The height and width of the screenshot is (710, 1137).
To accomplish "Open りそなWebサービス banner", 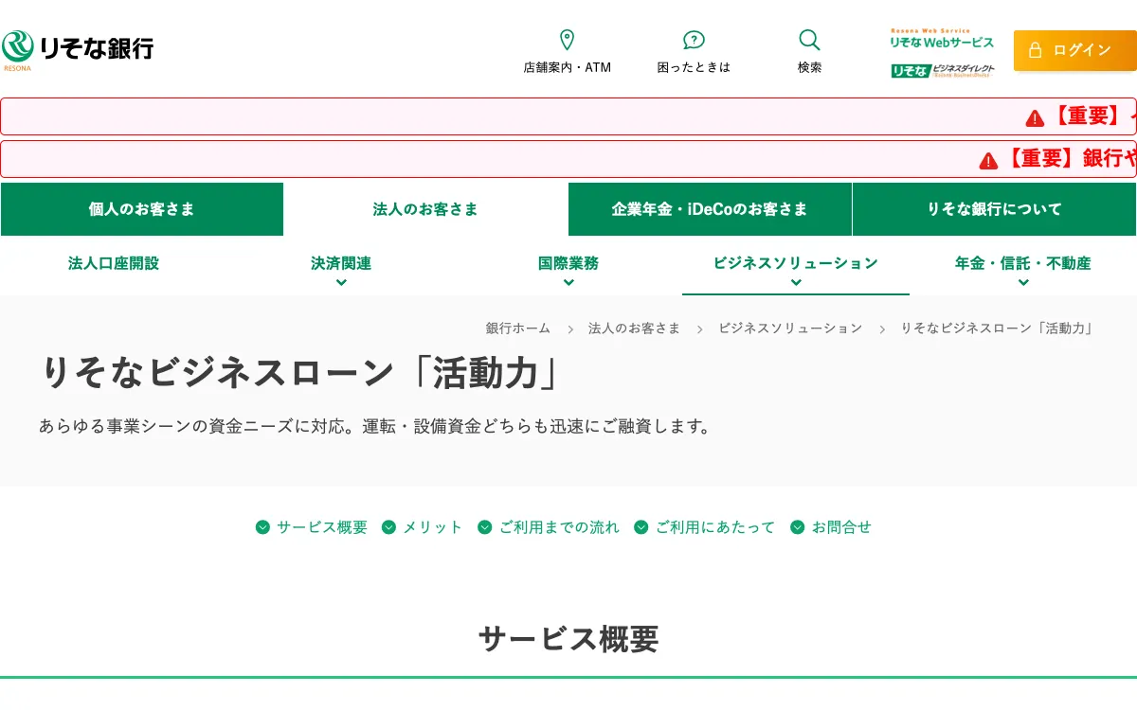I will tap(942, 39).
